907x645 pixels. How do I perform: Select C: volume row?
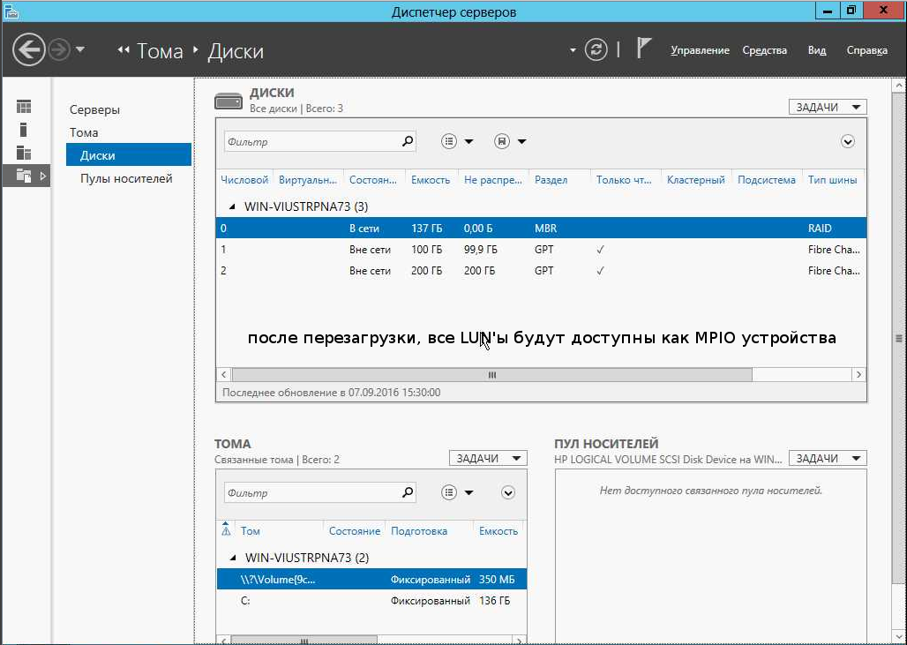tap(372, 601)
